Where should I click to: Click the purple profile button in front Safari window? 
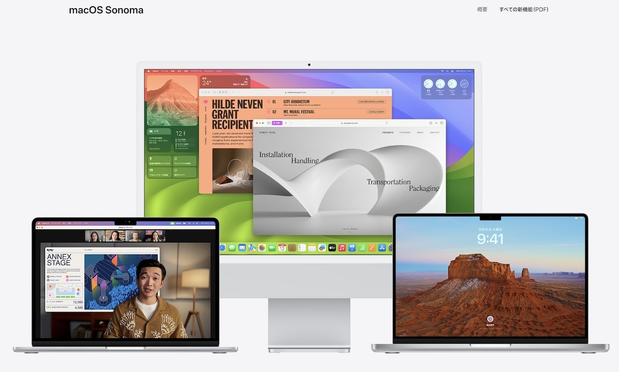tap(277, 123)
